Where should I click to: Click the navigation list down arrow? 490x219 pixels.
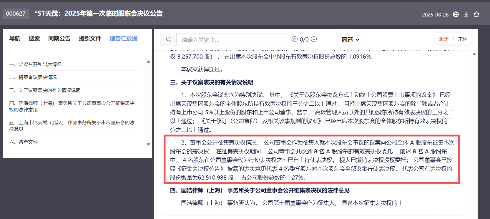pos(148,144)
